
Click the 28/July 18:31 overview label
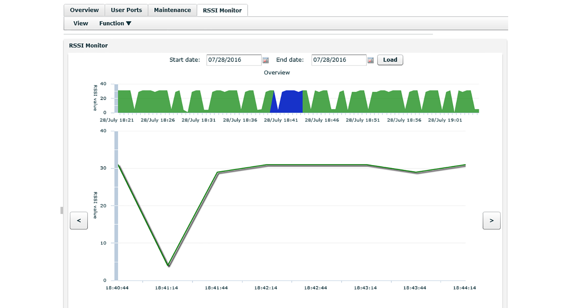click(x=199, y=120)
